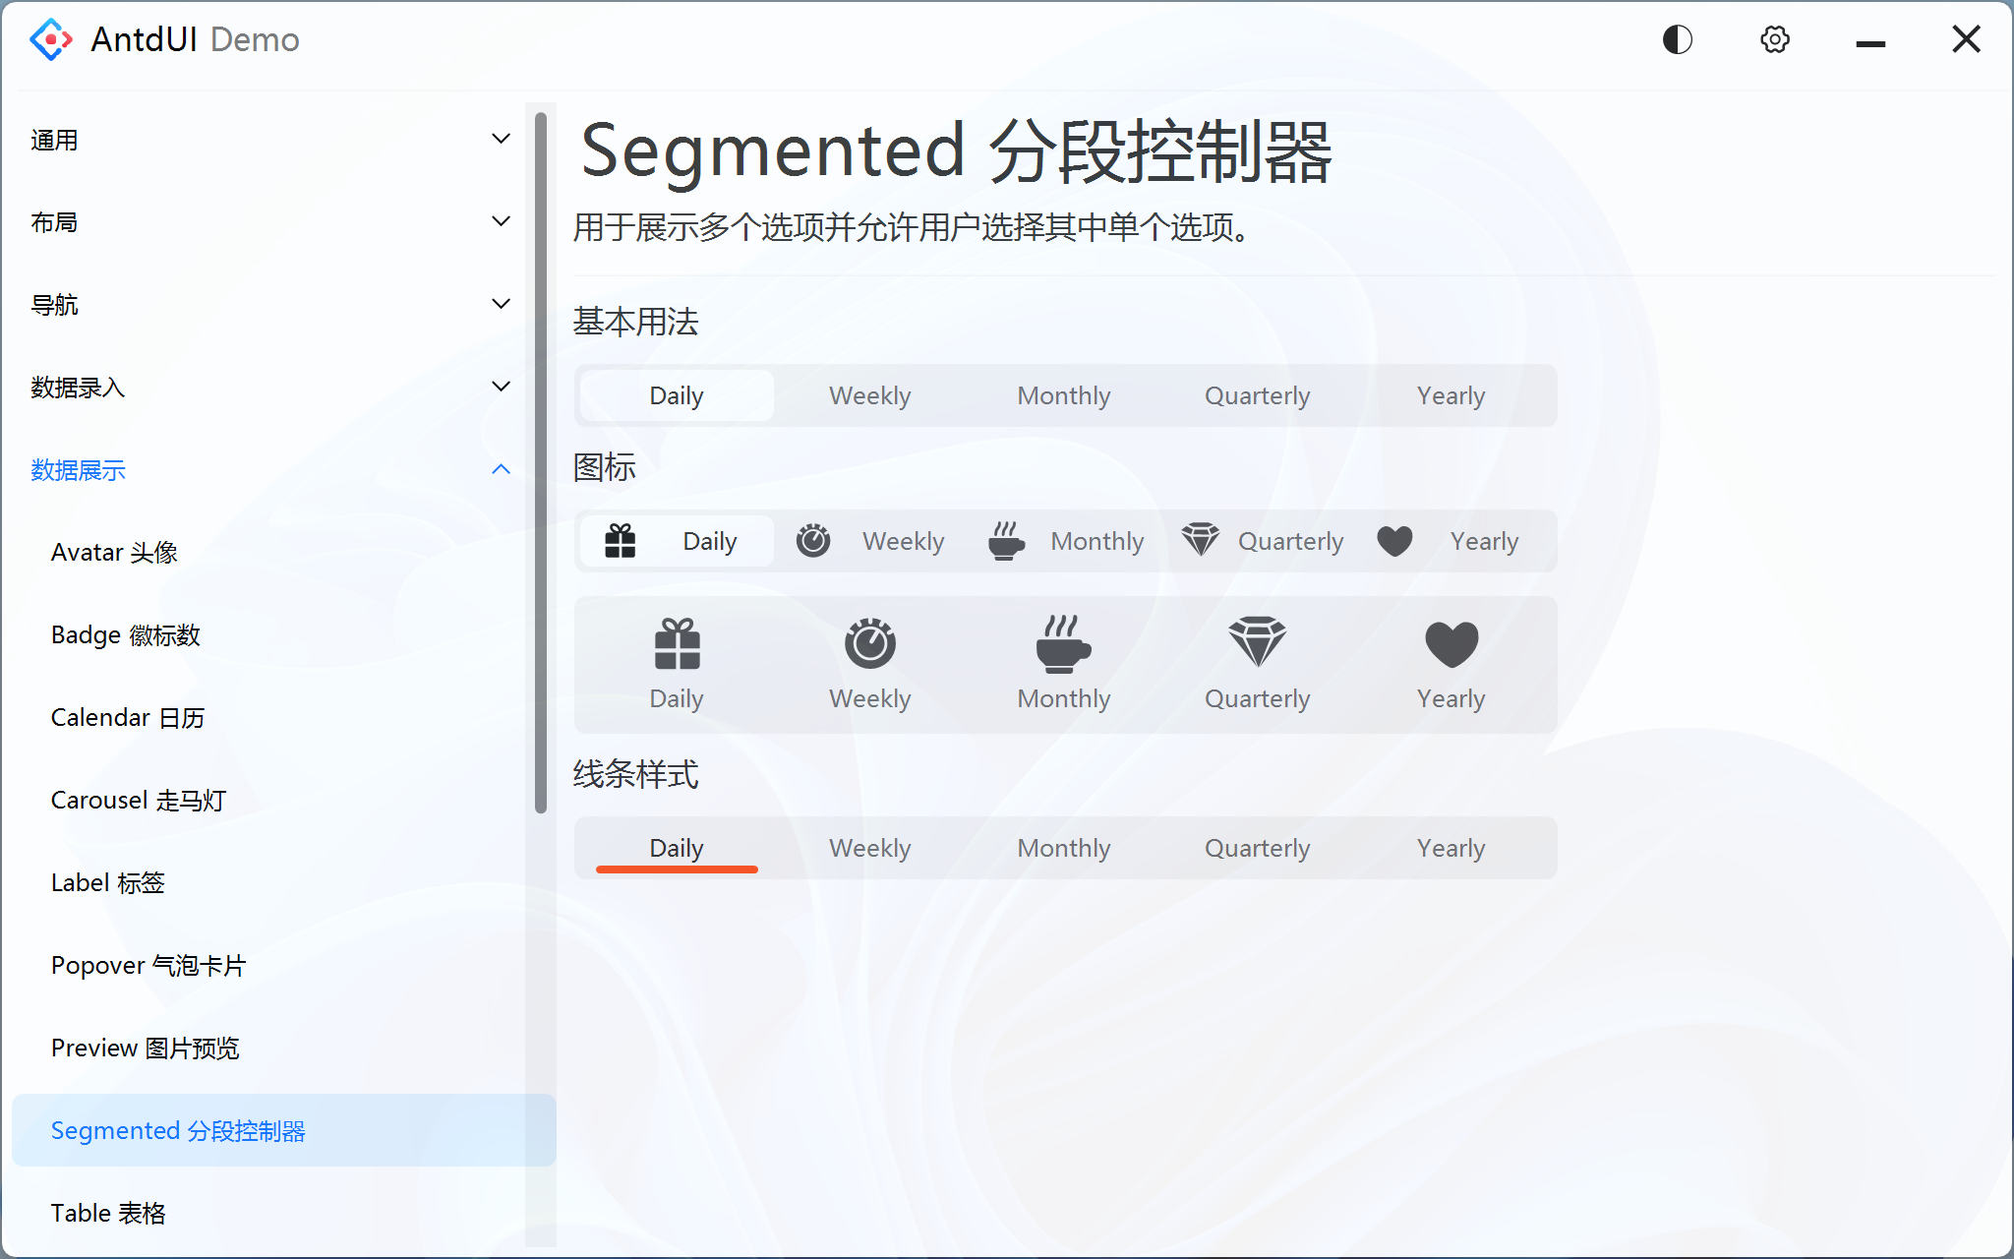Collapse the 数据展示 section
Screen dimensions: 2014x1259
tap(270, 470)
